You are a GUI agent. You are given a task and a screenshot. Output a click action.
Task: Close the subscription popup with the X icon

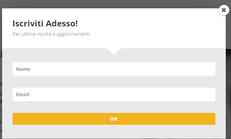(x=224, y=10)
